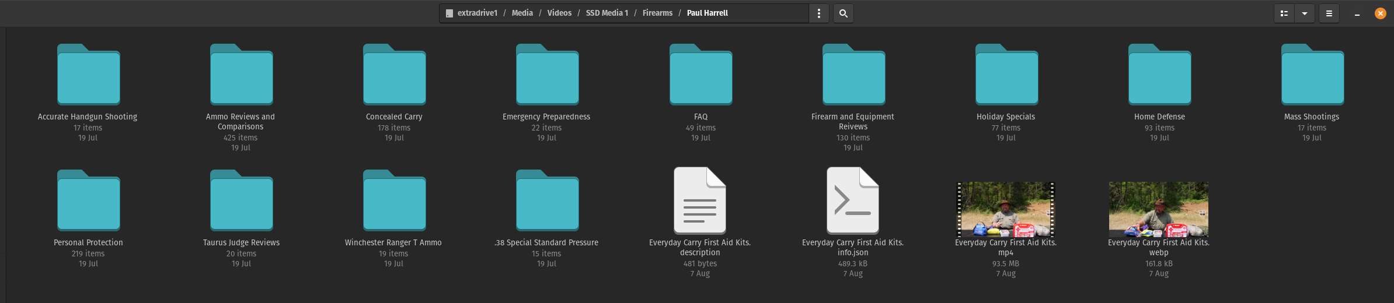
Task: Click the '130 items' count label
Action: [853, 138]
